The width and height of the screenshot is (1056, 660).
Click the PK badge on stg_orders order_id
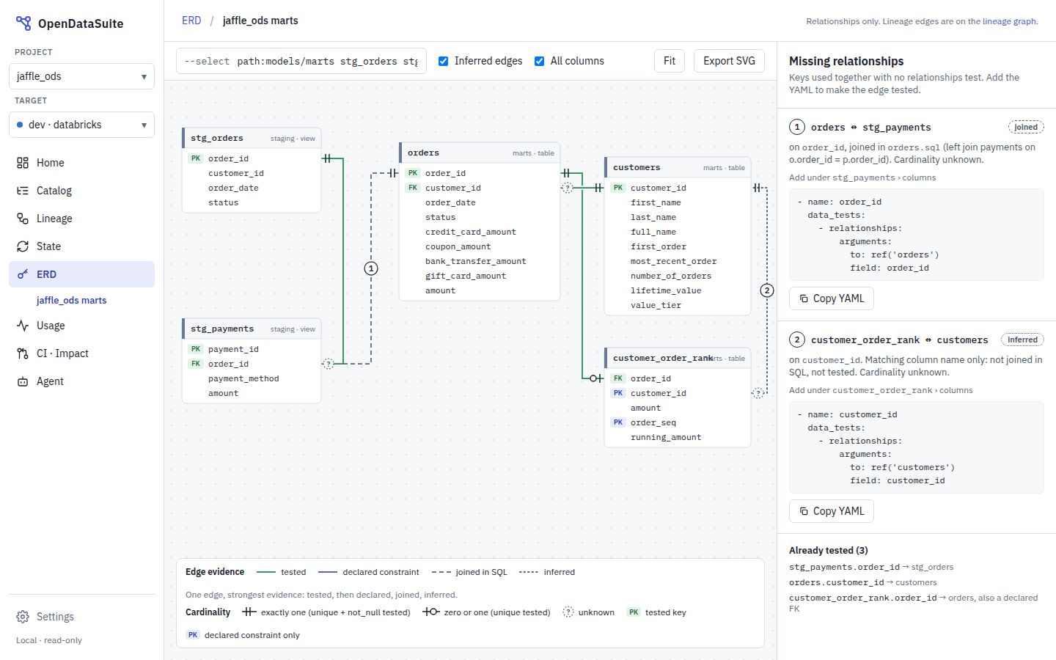click(196, 158)
